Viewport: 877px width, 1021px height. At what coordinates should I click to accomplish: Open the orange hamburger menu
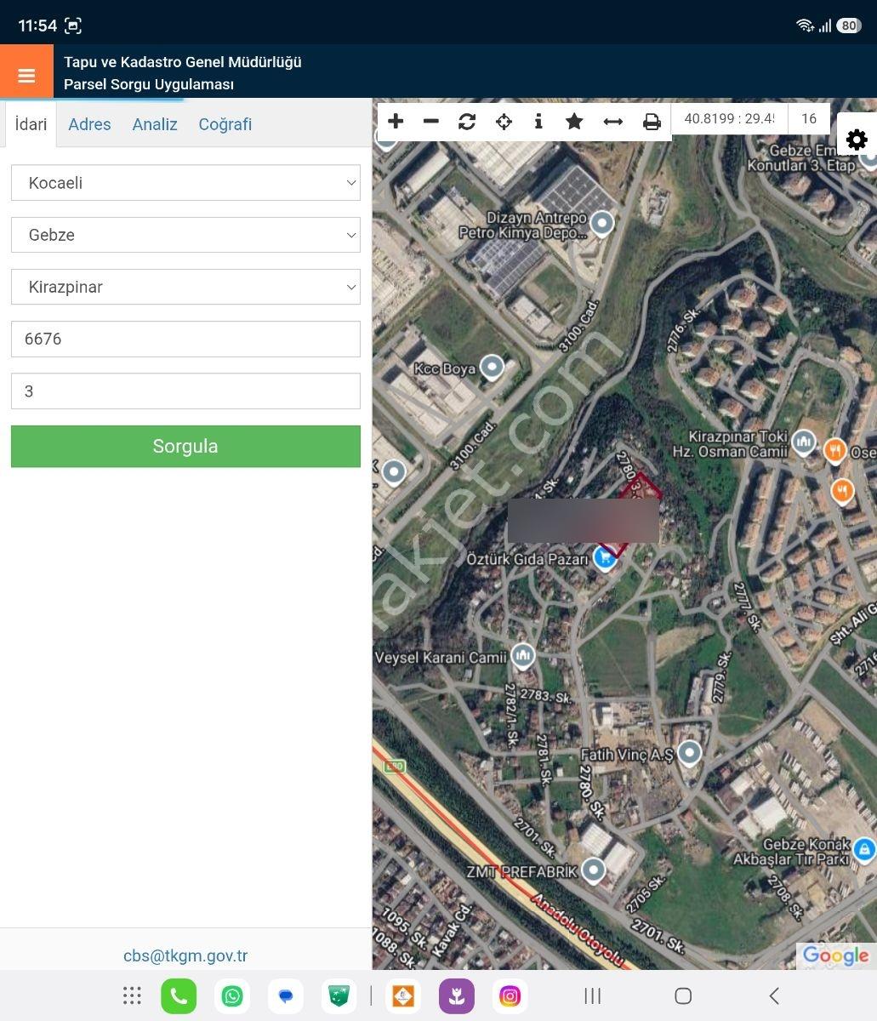26,75
